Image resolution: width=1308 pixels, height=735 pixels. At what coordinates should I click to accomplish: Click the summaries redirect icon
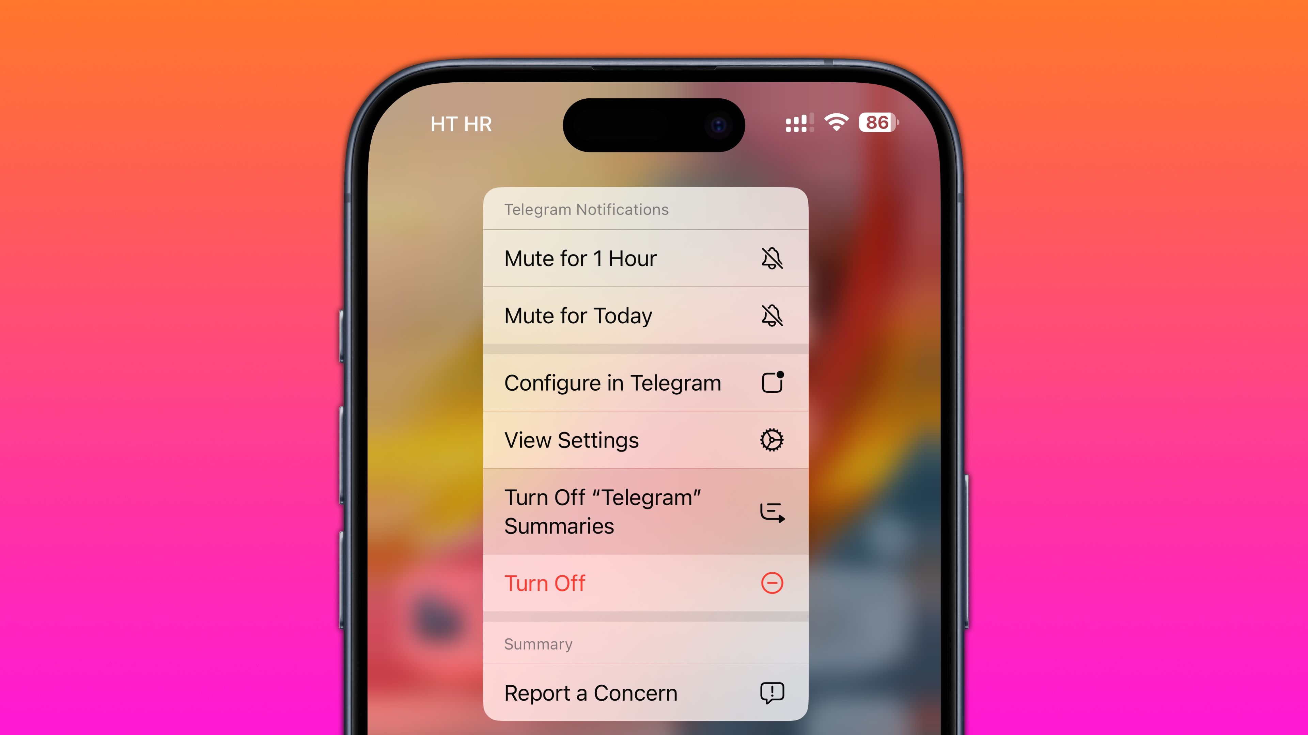pyautogui.click(x=771, y=511)
